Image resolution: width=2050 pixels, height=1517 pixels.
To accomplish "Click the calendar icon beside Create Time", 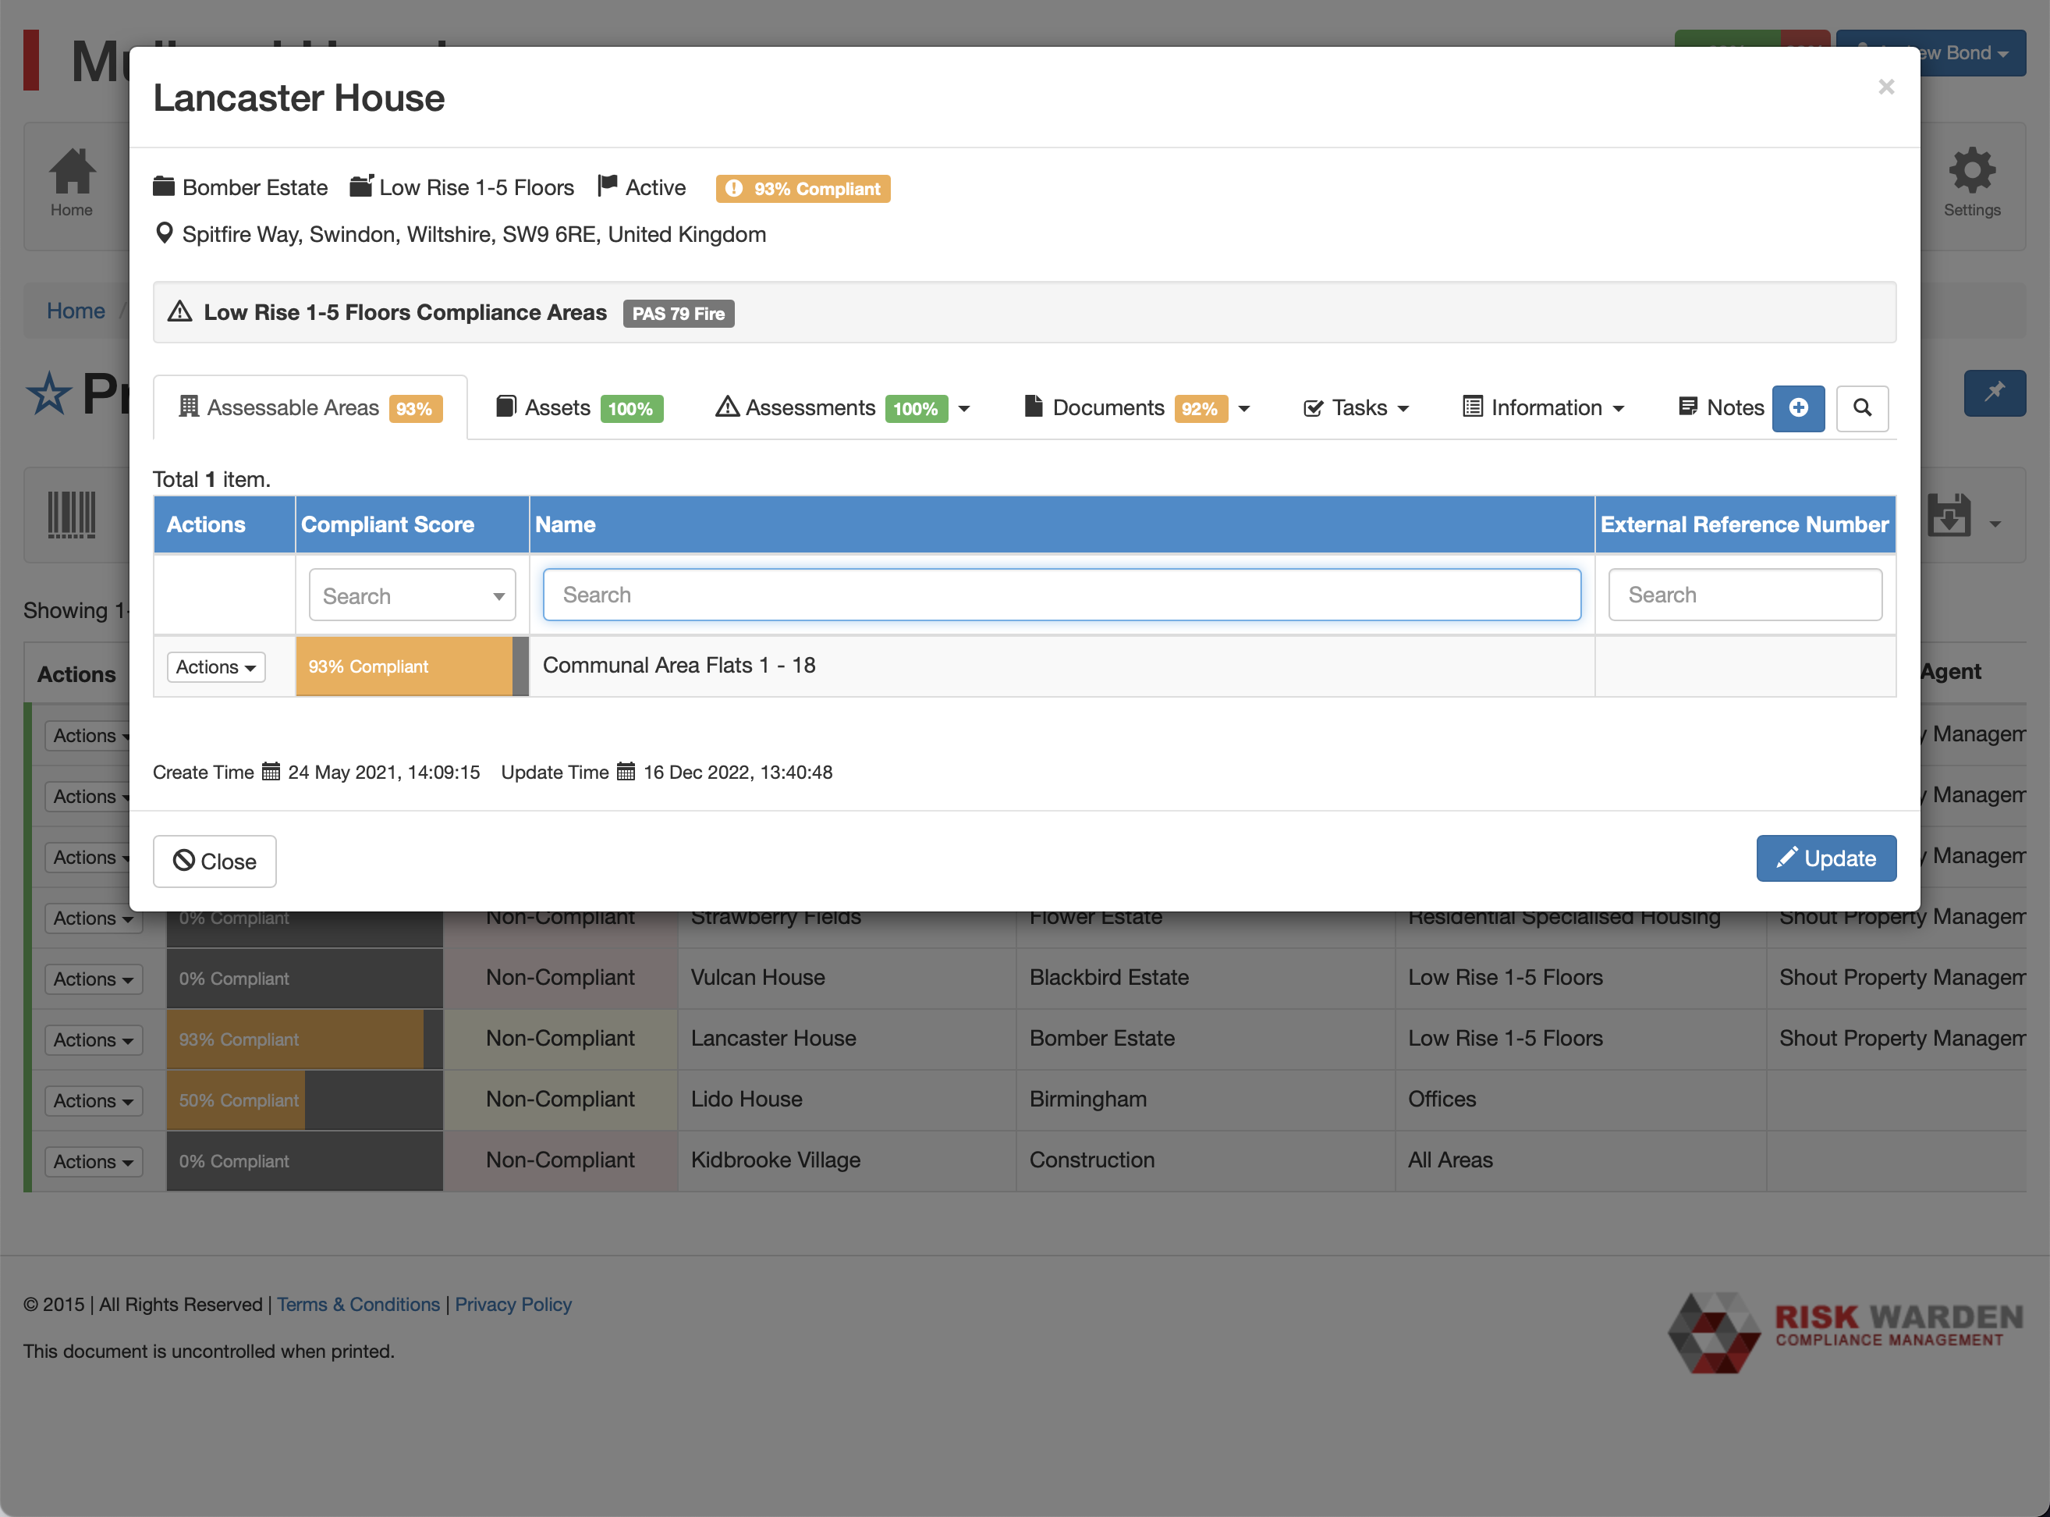I will click(x=270, y=771).
